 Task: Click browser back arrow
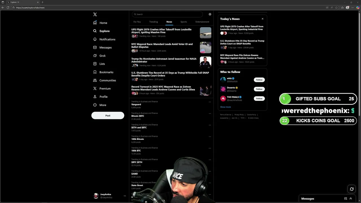tap(3, 8)
